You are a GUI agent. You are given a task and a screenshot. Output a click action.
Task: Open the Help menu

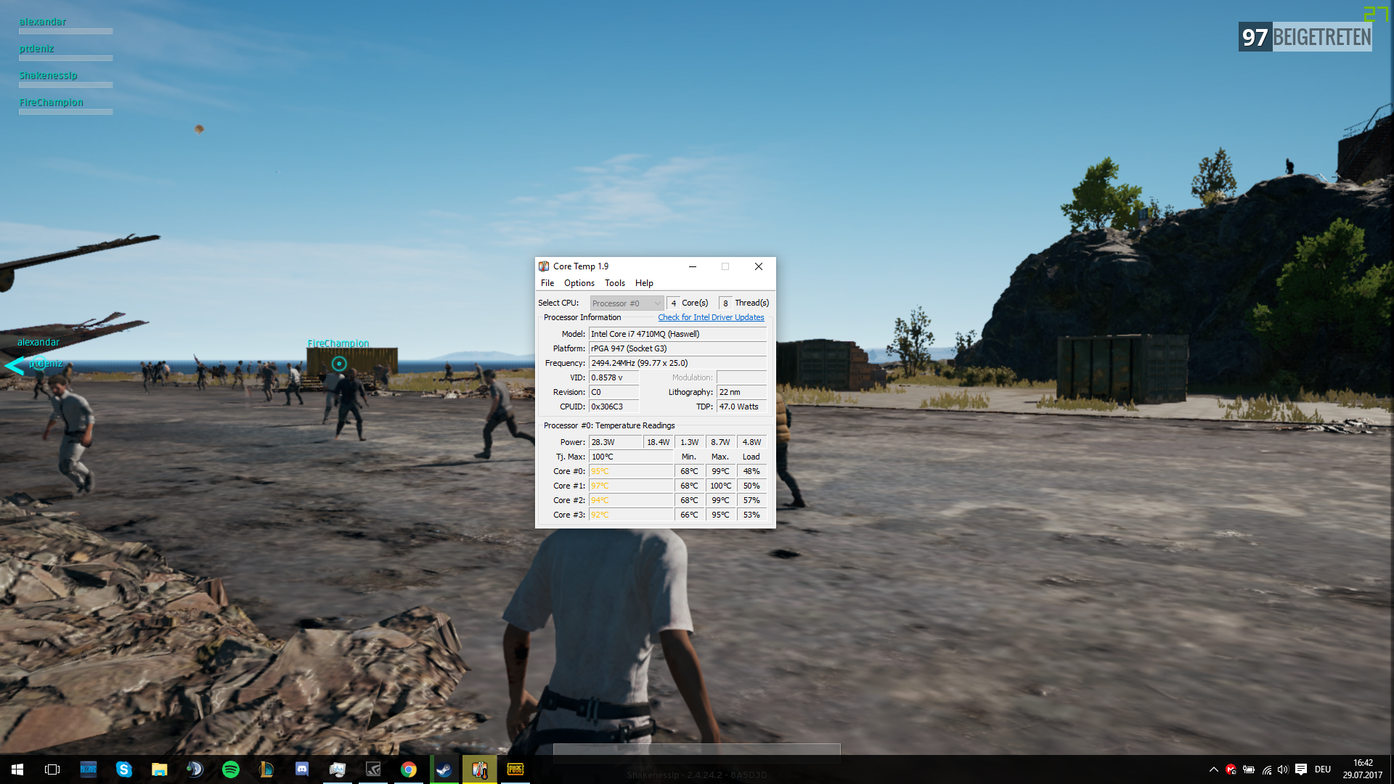coord(644,283)
